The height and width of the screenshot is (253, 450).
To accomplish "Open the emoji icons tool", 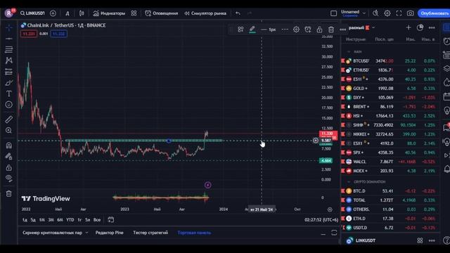I will [x=9, y=105].
